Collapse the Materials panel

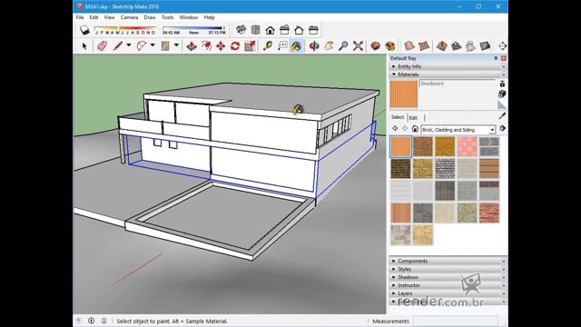coord(448,74)
